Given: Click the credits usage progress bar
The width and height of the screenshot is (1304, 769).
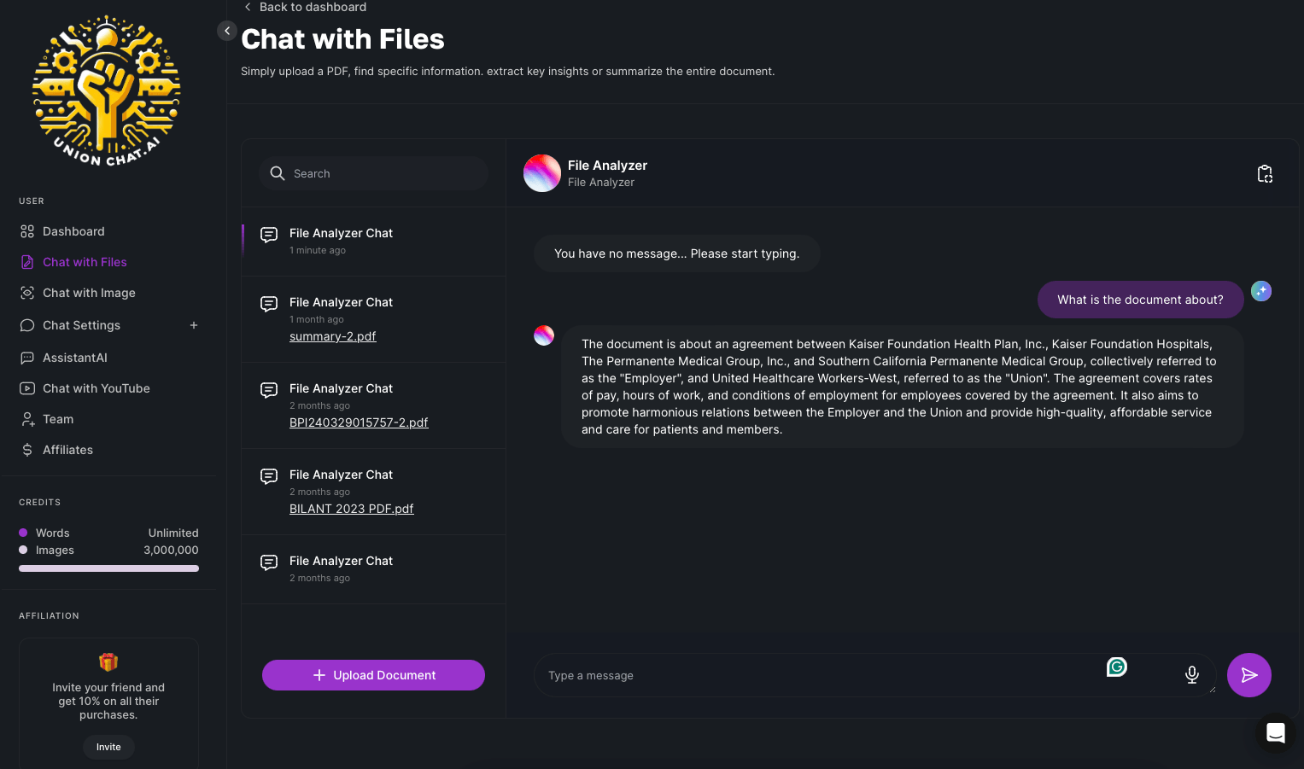Looking at the screenshot, I should 108,568.
